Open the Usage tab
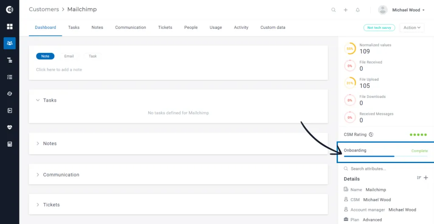The width and height of the screenshot is (434, 224). pyautogui.click(x=216, y=27)
